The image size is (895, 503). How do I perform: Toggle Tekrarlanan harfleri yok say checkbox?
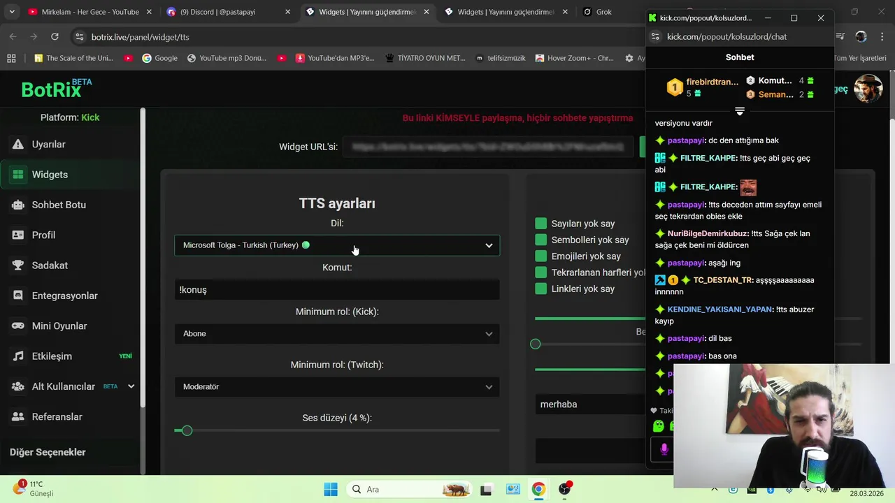coord(540,272)
